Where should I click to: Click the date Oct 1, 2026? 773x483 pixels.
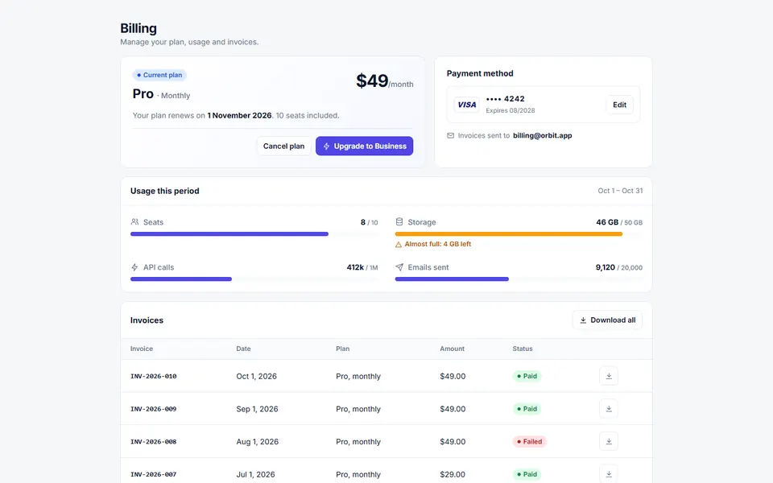pos(256,376)
